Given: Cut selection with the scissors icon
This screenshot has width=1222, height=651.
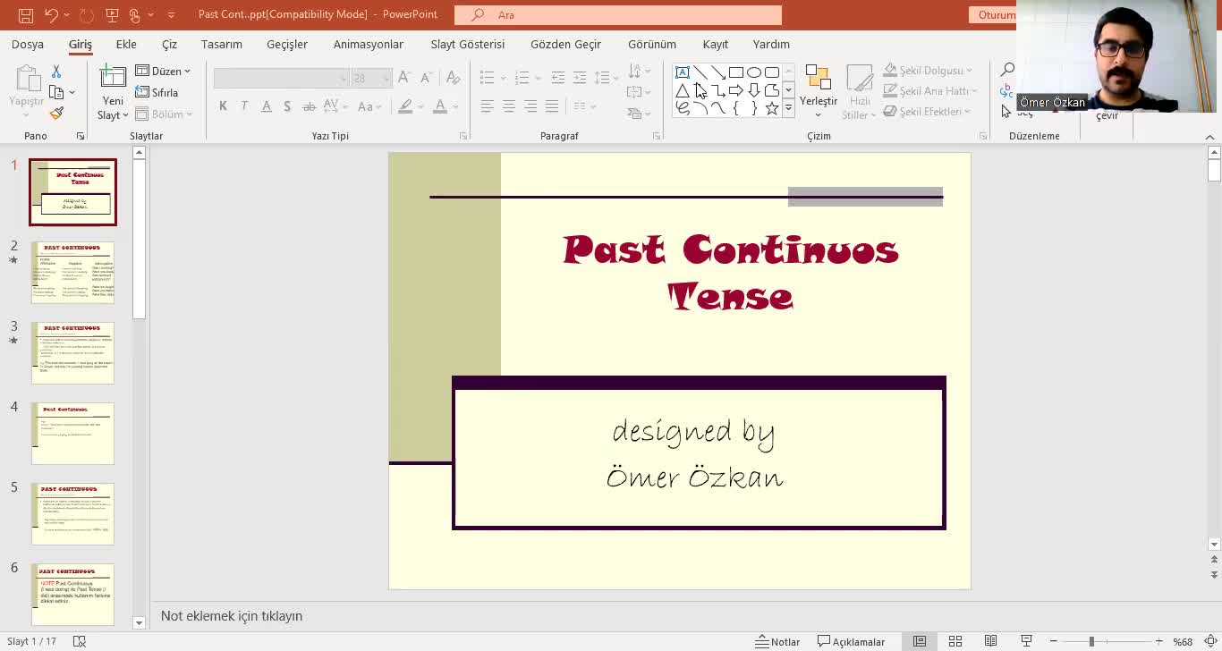Looking at the screenshot, I should coord(56,72).
